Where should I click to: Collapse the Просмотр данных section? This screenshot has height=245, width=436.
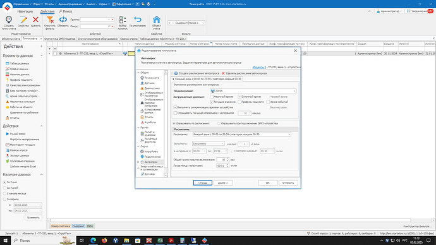[42, 56]
